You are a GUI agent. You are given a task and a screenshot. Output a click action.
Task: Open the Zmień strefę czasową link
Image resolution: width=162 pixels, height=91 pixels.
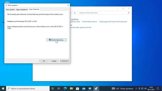pos(89,21)
